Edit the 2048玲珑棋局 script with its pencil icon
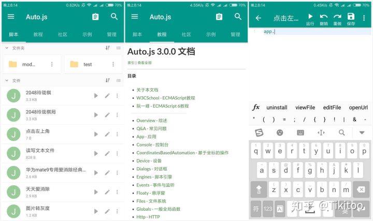 107,115
